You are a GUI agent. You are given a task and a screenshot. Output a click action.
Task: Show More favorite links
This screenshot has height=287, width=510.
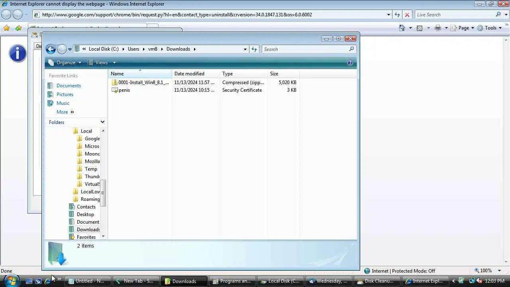[x=65, y=112]
